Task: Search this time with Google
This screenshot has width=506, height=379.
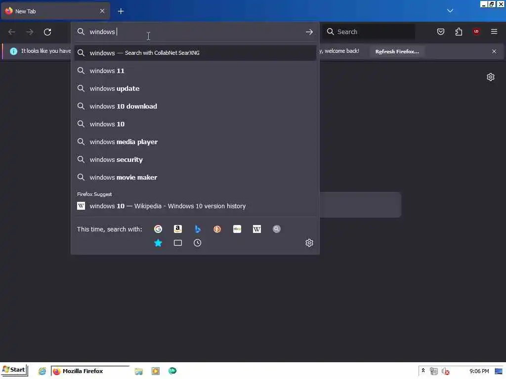Action: (x=158, y=229)
